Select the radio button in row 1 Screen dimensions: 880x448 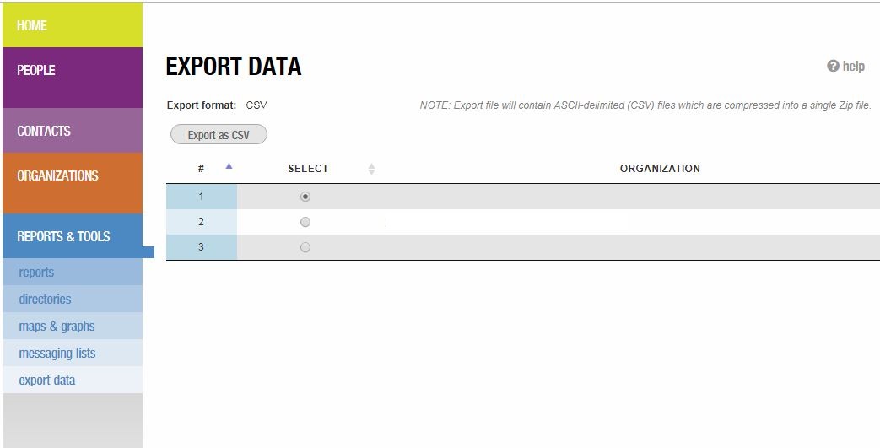[305, 197]
